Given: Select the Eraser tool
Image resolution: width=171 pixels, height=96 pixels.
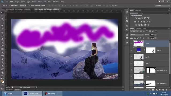Looking at the screenshot, I should (2, 46).
